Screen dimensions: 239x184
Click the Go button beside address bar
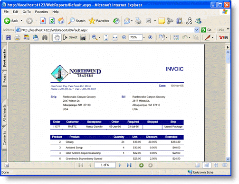pyautogui.click(x=206, y=30)
